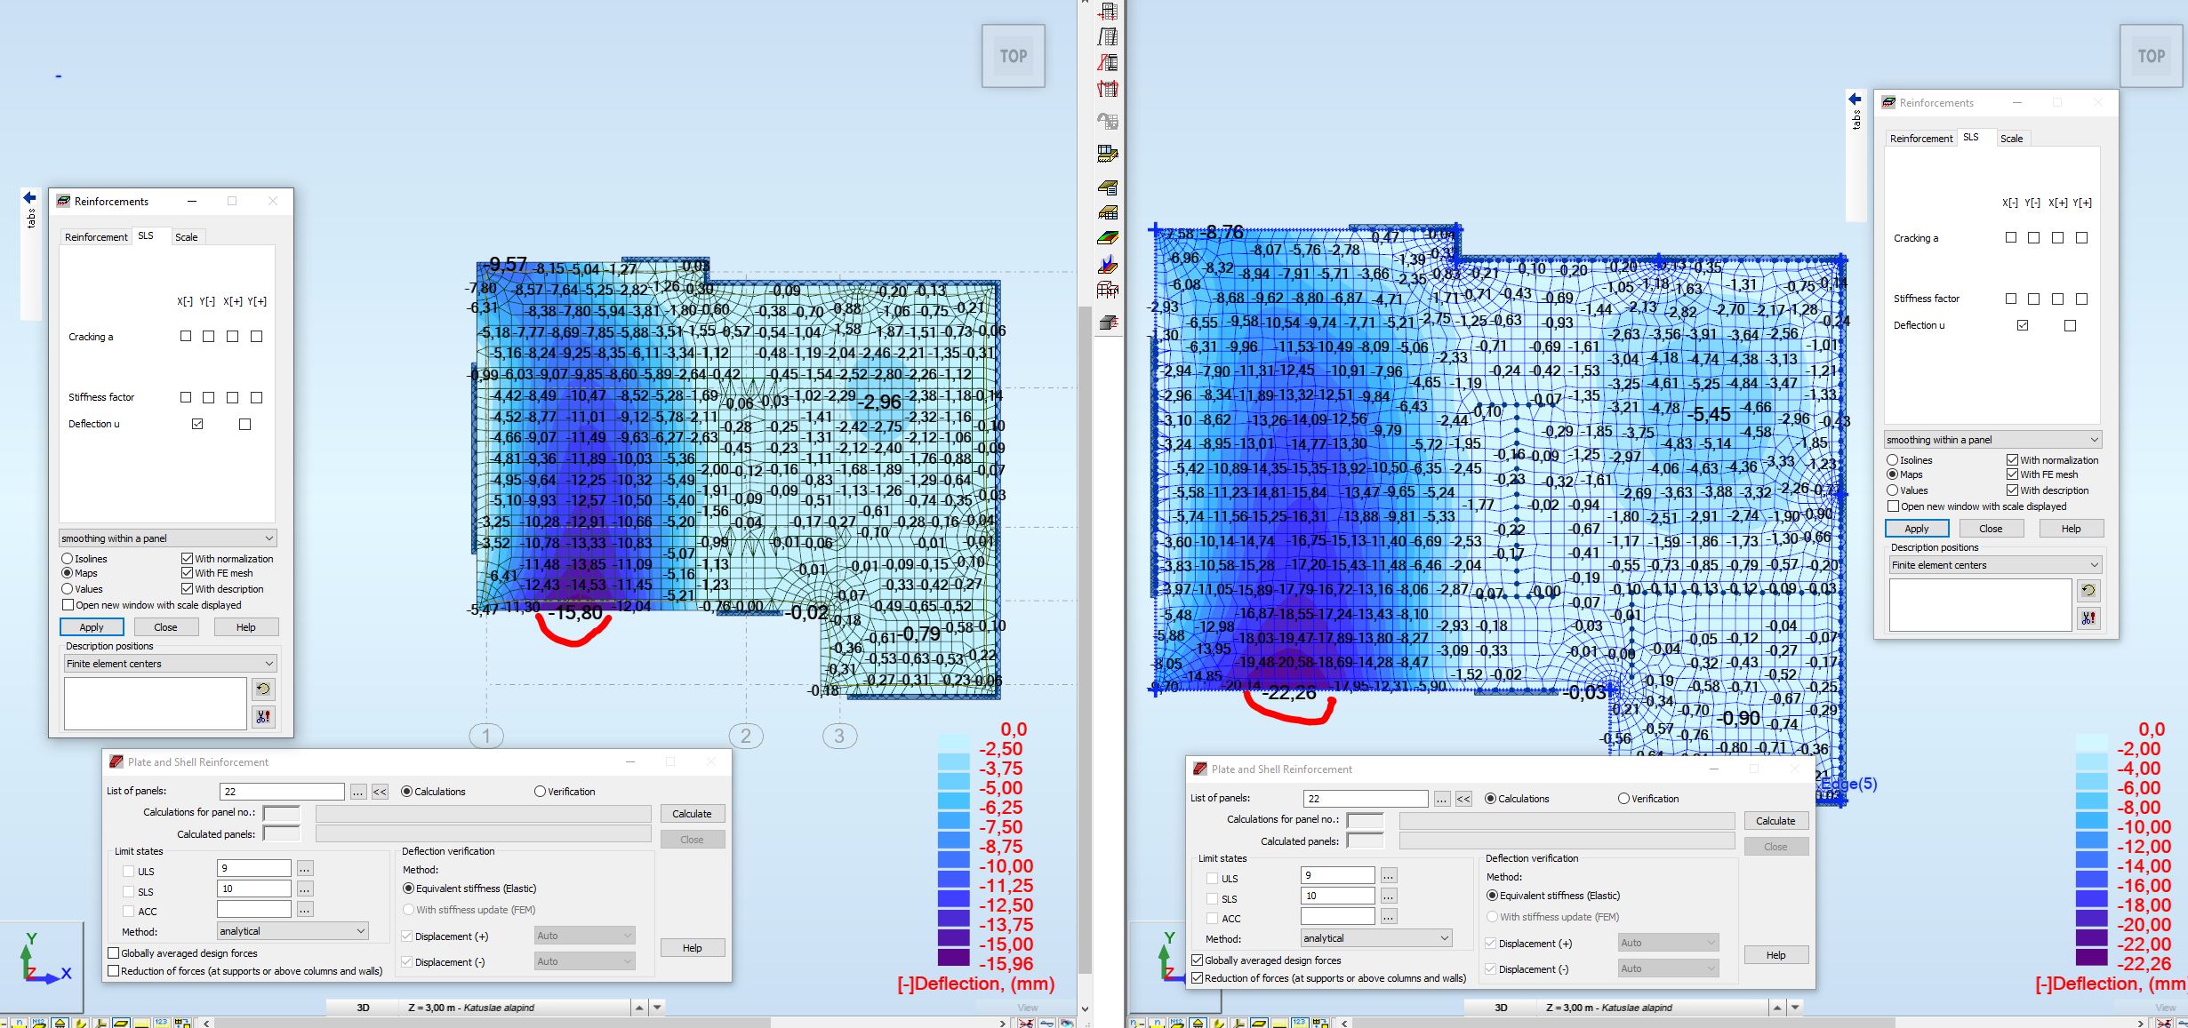Viewport: 2188px width, 1028px height.
Task: Click the eye visibility icon on the bottom taskbar
Action: (x=1067, y=1023)
